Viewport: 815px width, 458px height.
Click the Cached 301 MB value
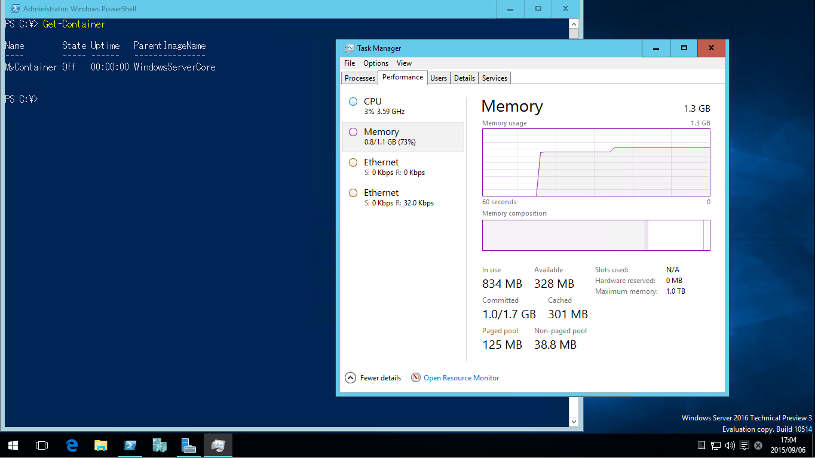568,314
